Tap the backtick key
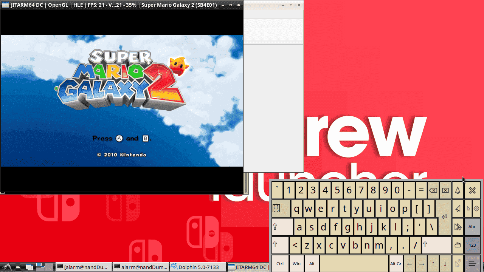The width and height of the screenshot is (484, 272). [277, 190]
